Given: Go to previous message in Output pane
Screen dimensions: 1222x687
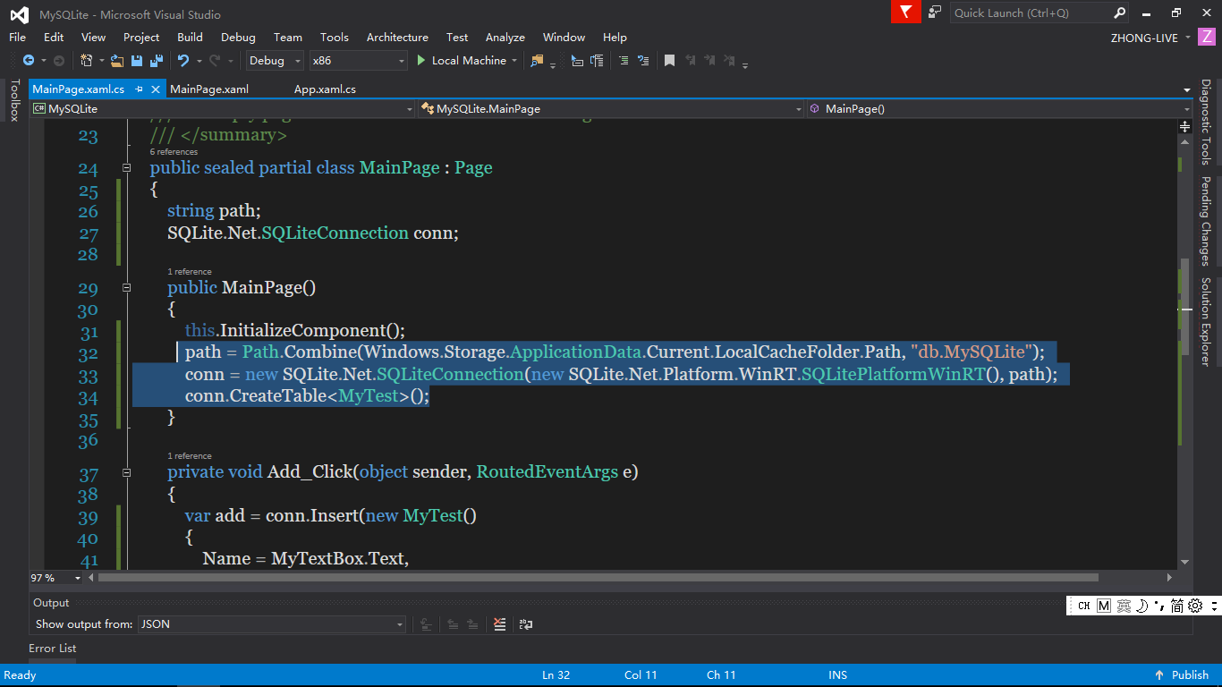Looking at the screenshot, I should (x=453, y=624).
